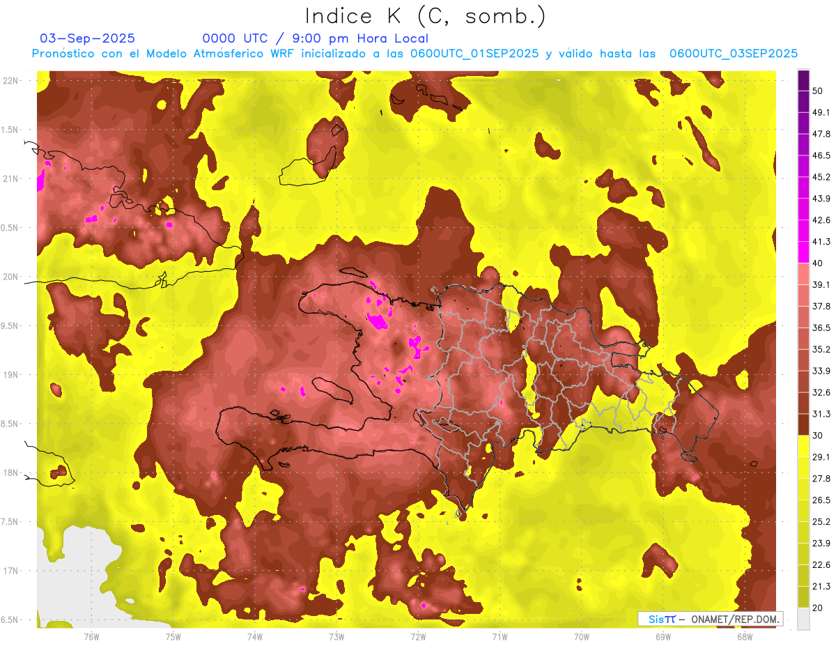The width and height of the screenshot is (836, 646).
Task: Click the colorbar value "47.8"
Action: 821,134
